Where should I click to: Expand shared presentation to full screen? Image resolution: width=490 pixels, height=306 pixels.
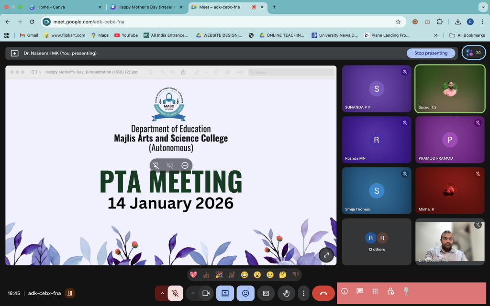326,255
